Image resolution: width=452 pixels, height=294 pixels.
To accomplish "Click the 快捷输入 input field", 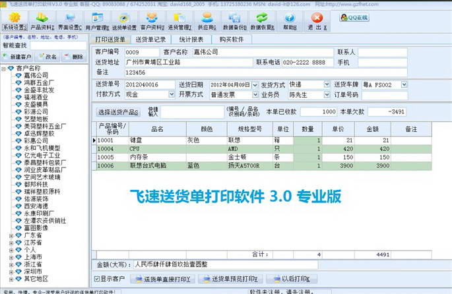I will point(192,112).
